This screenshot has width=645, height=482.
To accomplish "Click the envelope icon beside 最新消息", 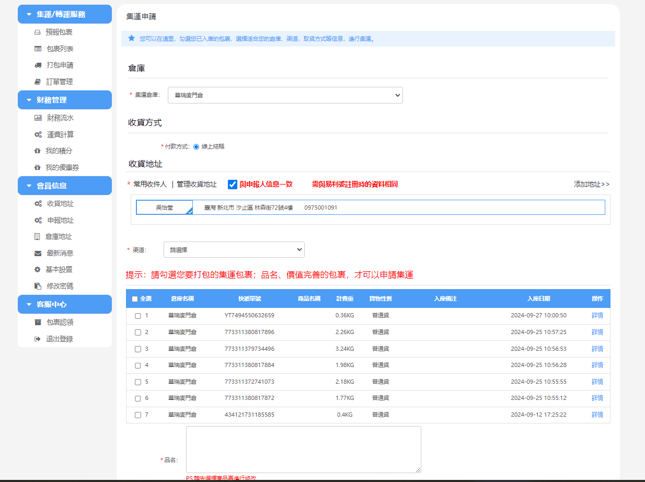I will click(x=38, y=254).
